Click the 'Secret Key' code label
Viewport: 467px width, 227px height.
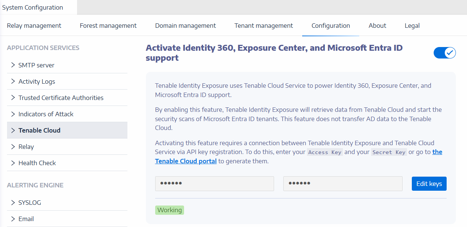tap(389, 152)
